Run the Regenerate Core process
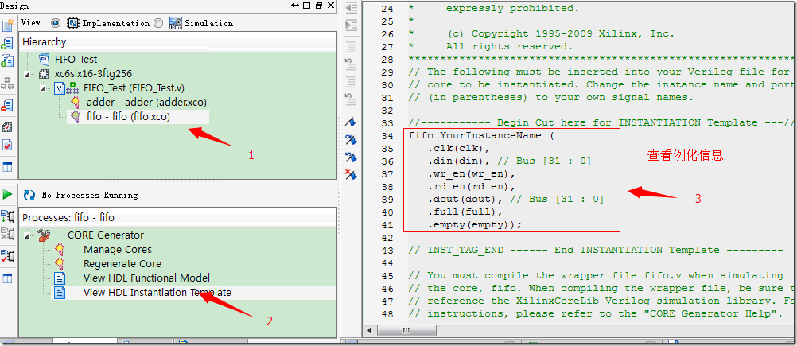Viewport: 797px width, 346px height. [122, 264]
